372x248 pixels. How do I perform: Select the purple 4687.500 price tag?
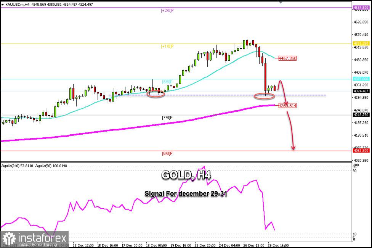click(x=361, y=8)
